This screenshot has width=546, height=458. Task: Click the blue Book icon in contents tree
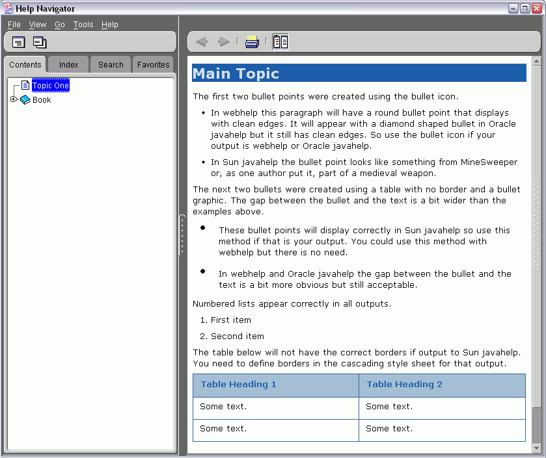coord(25,100)
